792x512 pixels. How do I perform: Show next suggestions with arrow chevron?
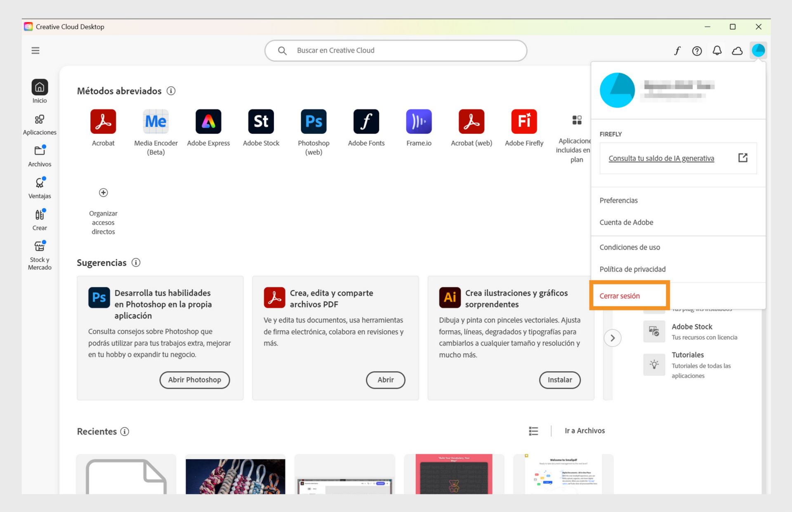tap(613, 338)
